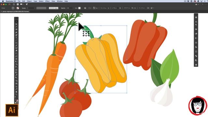
Task: Select the Rotate tool
Action: click(x=16, y=54)
